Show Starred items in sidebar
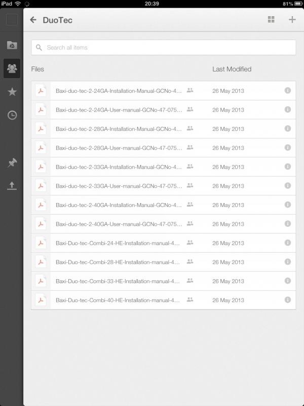The width and height of the screenshot is (304, 406). 12,92
